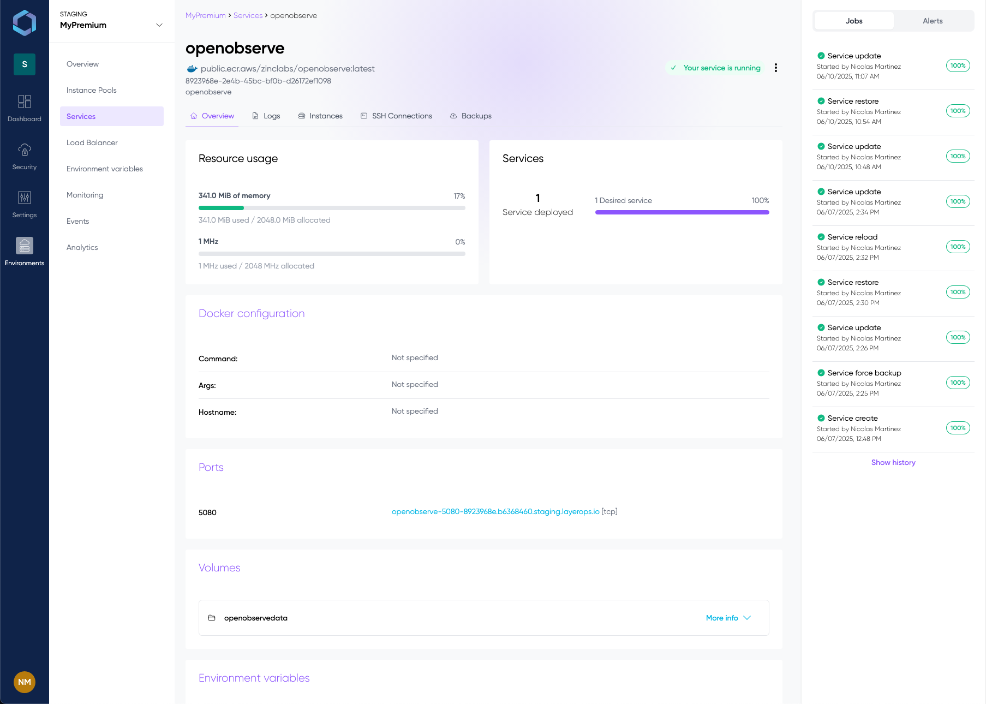Click the Services breadcrumb link
The width and height of the screenshot is (986, 704).
point(248,15)
